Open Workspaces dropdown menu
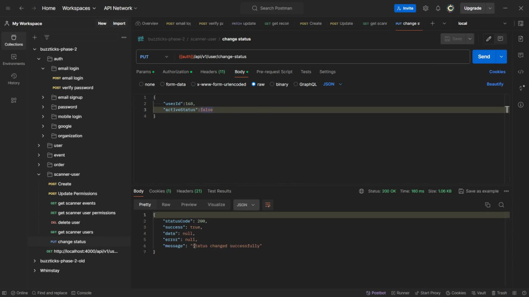529x297 pixels. tap(79, 8)
